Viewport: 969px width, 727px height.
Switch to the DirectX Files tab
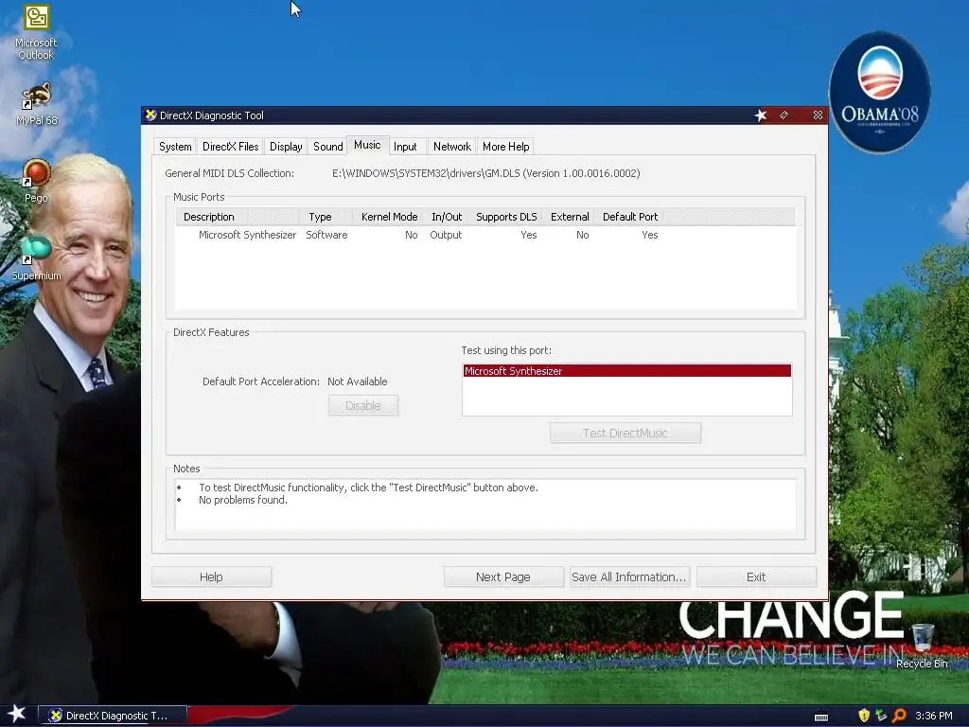click(231, 147)
